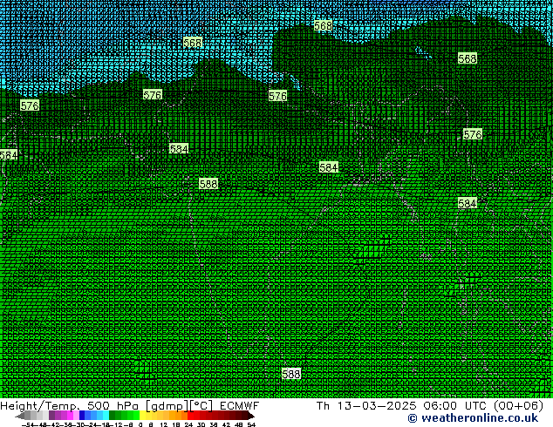
Task: Click the gray swatch in the temperature legend
Action: tap(27, 416)
